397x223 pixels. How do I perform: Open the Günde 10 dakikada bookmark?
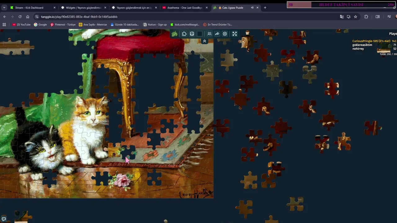[124, 24]
